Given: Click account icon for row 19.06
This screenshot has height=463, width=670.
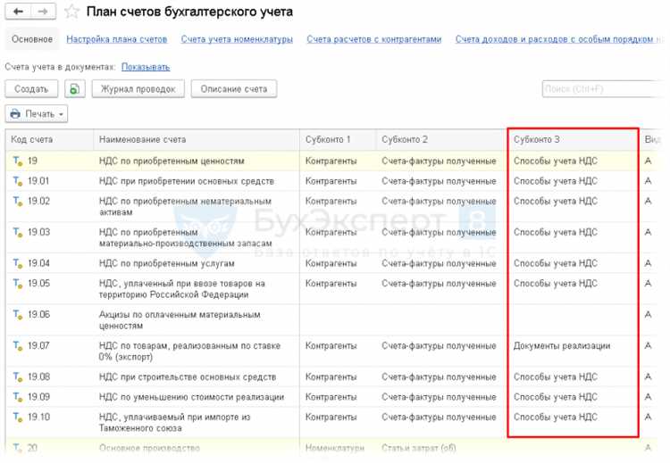Looking at the screenshot, I should 17,315.
